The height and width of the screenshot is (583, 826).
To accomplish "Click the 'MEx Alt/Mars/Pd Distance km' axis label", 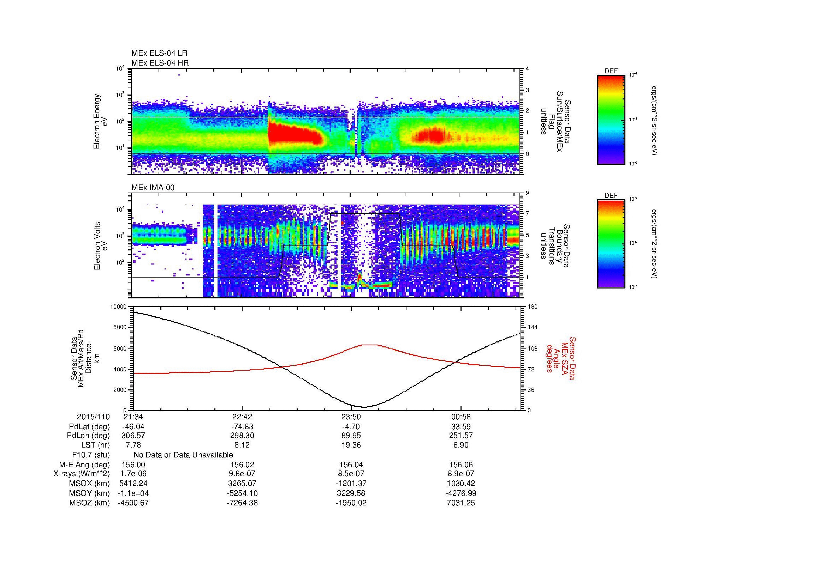I will coord(85,358).
